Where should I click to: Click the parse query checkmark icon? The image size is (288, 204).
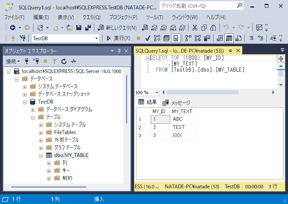pos(148,38)
